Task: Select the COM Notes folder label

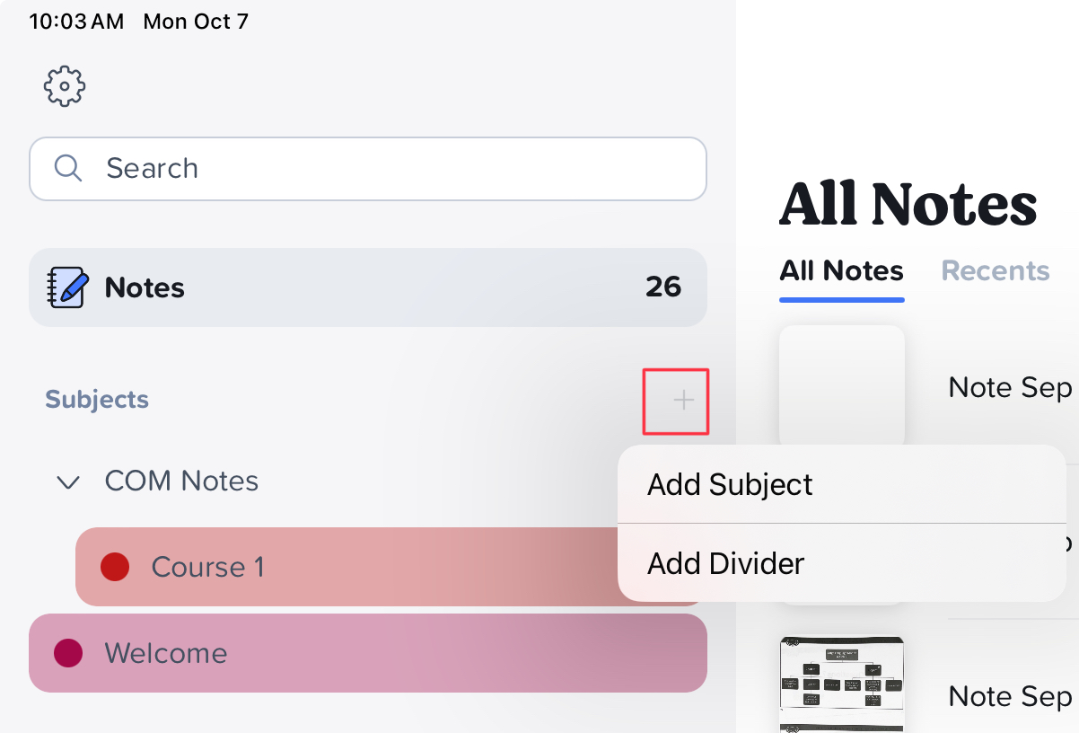Action: (x=181, y=481)
